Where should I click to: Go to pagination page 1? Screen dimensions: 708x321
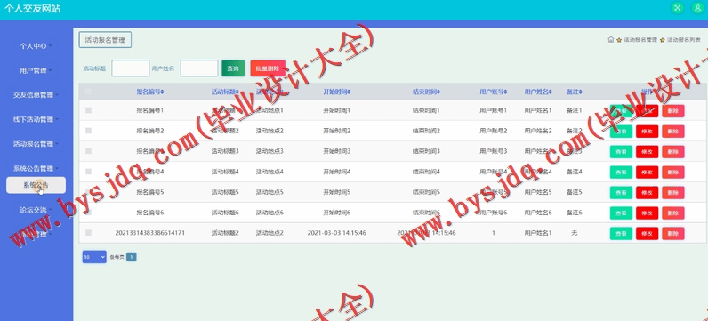[132, 257]
